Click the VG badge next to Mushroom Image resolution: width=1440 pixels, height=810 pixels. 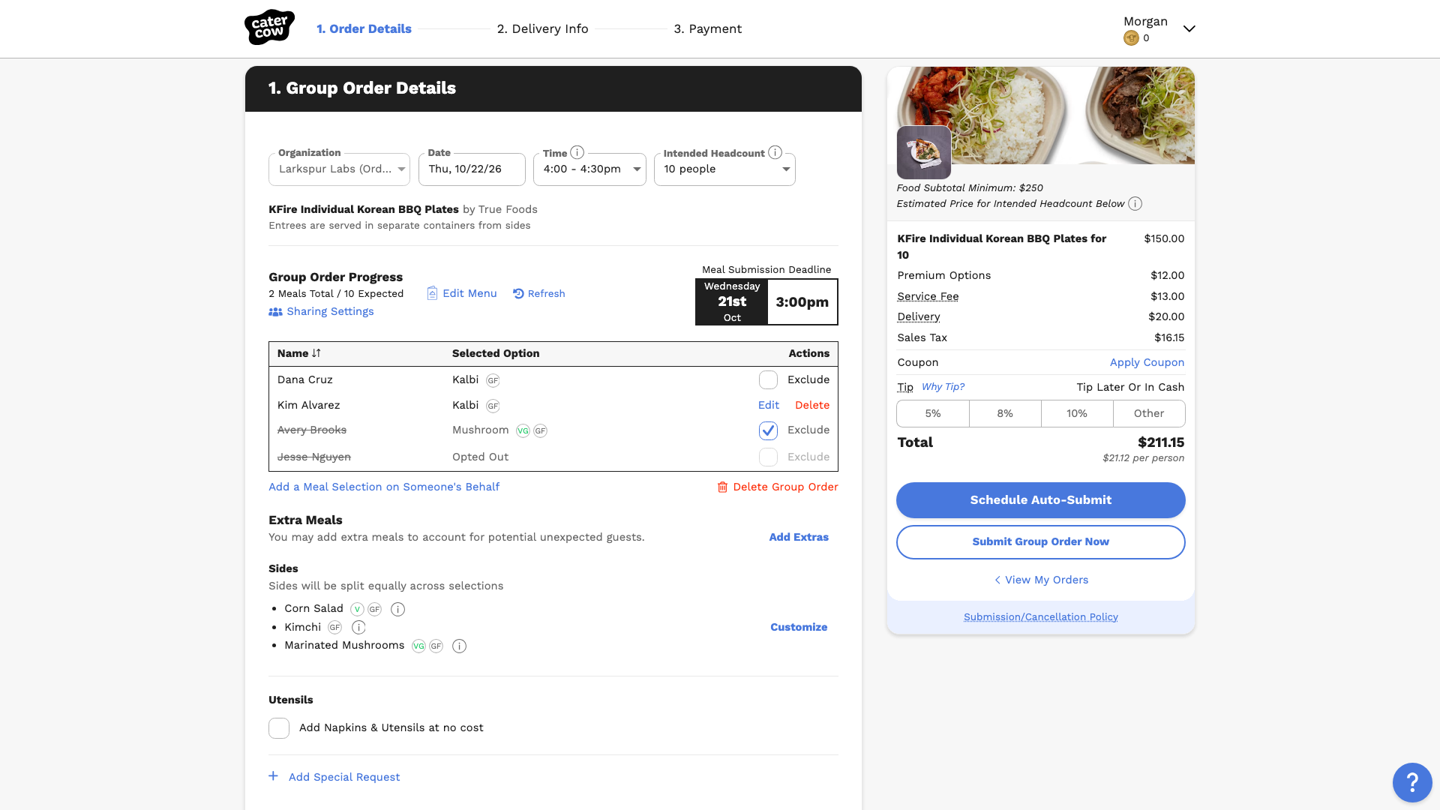click(523, 430)
